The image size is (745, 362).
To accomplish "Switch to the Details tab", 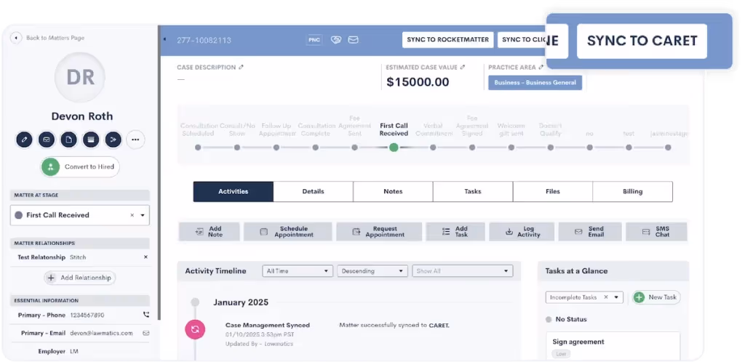I will (313, 192).
